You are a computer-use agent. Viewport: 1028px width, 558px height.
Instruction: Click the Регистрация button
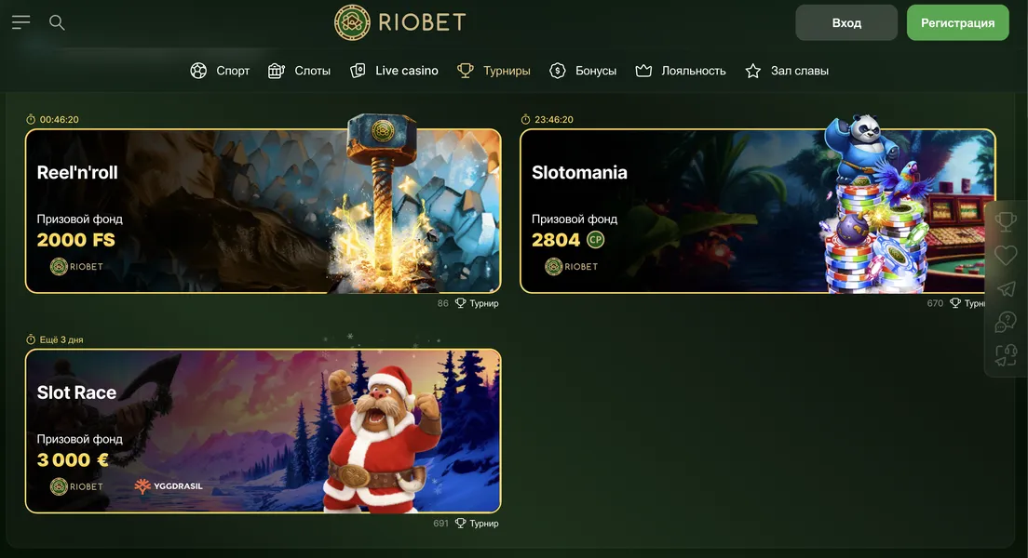[x=957, y=23]
